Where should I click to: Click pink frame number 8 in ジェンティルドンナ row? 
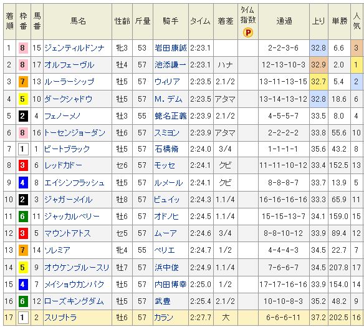[x=23, y=48]
